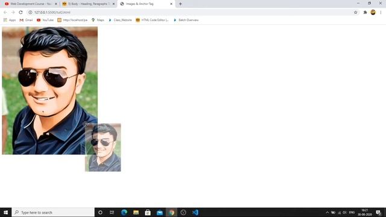Open the gray circular app after Chrome
386x217 pixels.
183,212
